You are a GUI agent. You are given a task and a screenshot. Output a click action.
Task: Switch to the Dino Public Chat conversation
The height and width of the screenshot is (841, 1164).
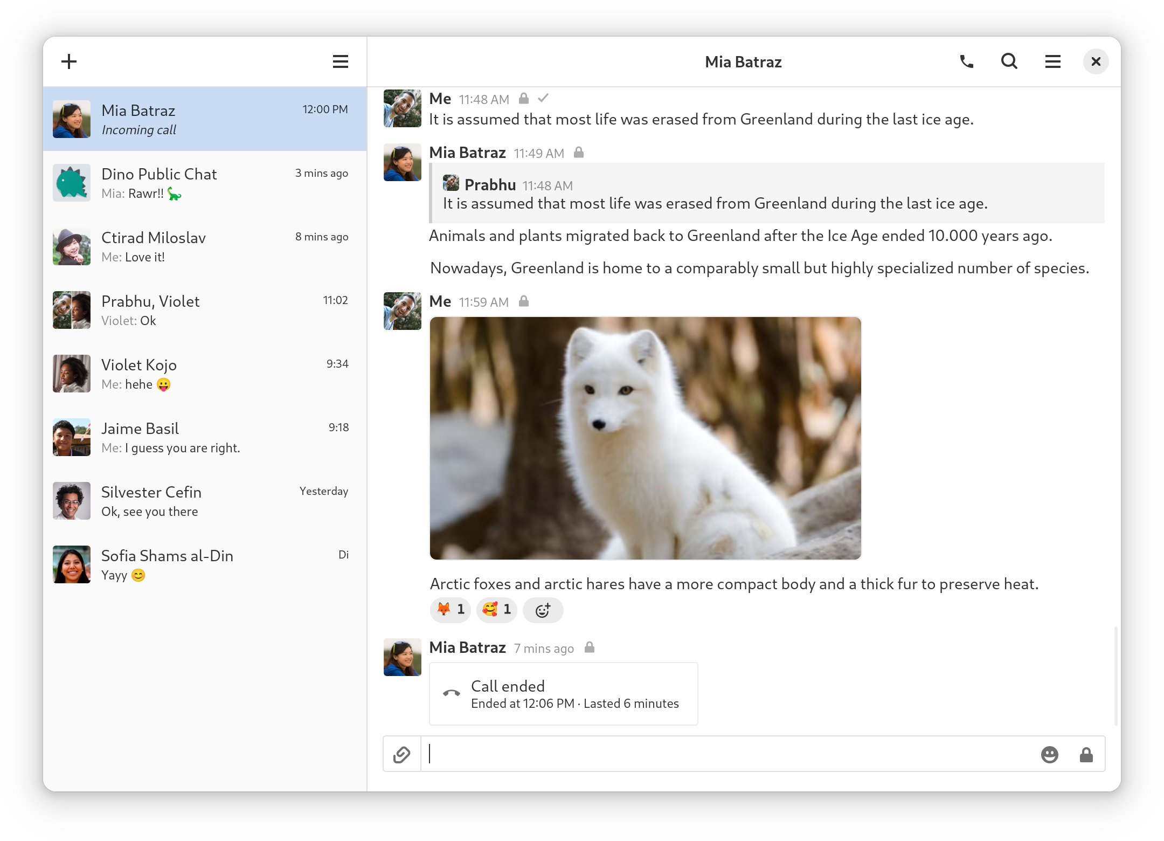pyautogui.click(x=205, y=183)
